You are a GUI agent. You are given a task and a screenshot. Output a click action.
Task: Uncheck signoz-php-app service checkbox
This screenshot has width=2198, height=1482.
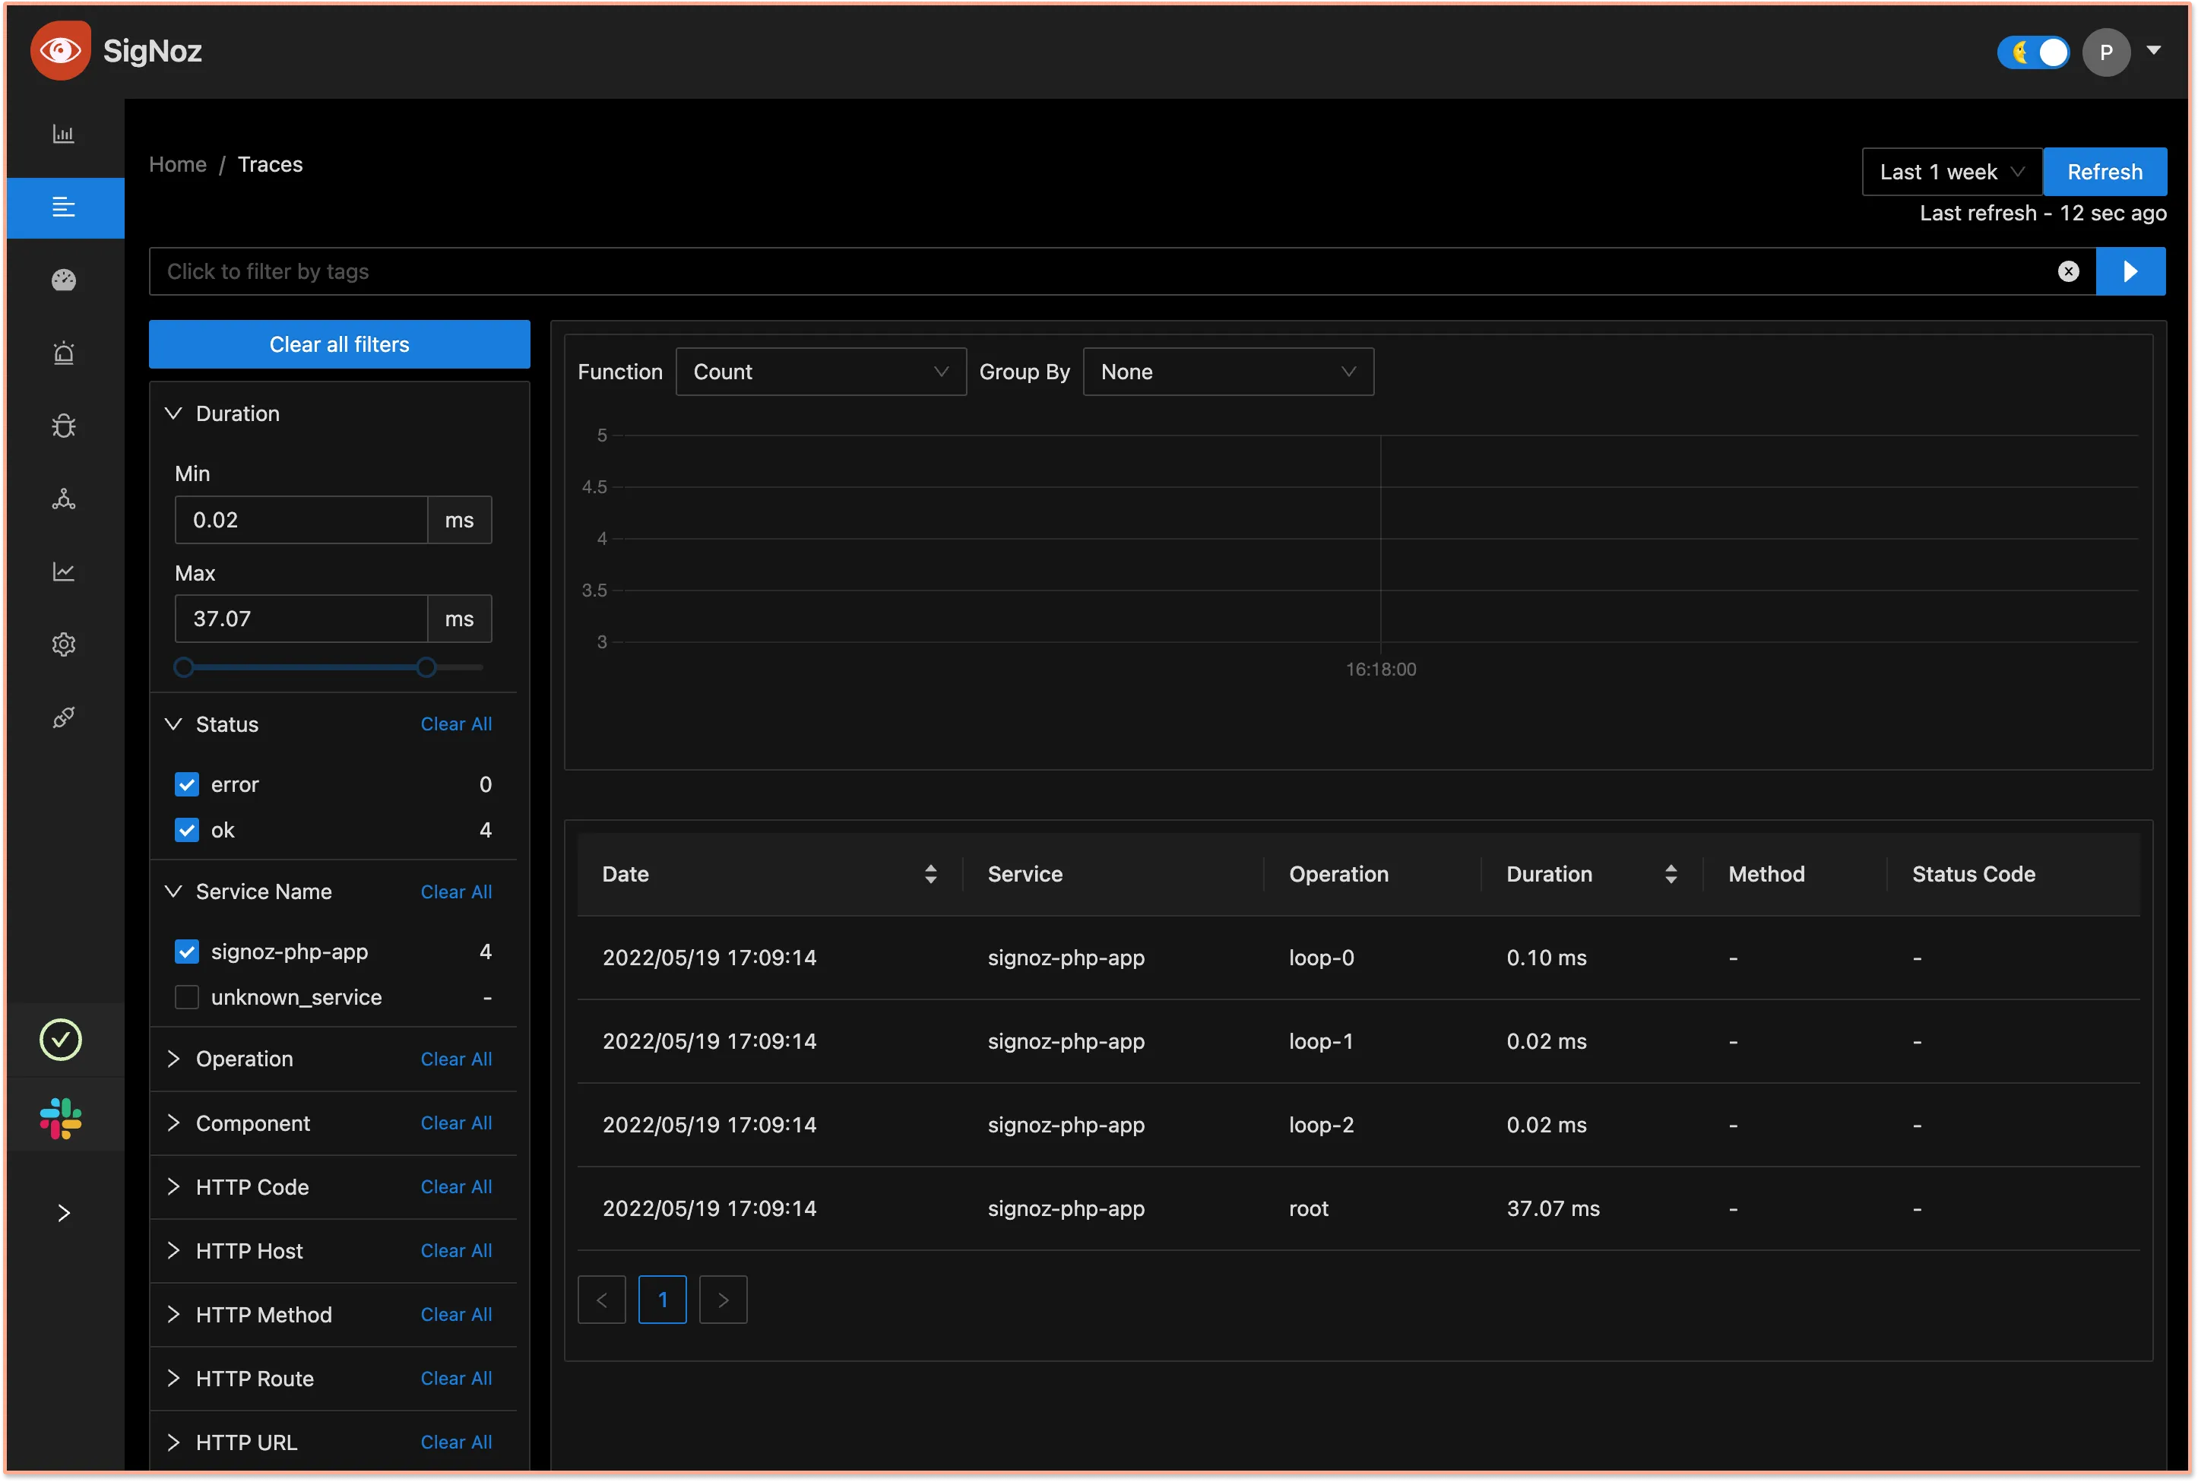click(186, 952)
